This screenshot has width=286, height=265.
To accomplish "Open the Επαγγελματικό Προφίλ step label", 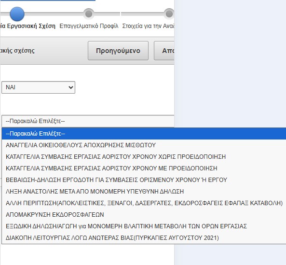I will [89, 26].
